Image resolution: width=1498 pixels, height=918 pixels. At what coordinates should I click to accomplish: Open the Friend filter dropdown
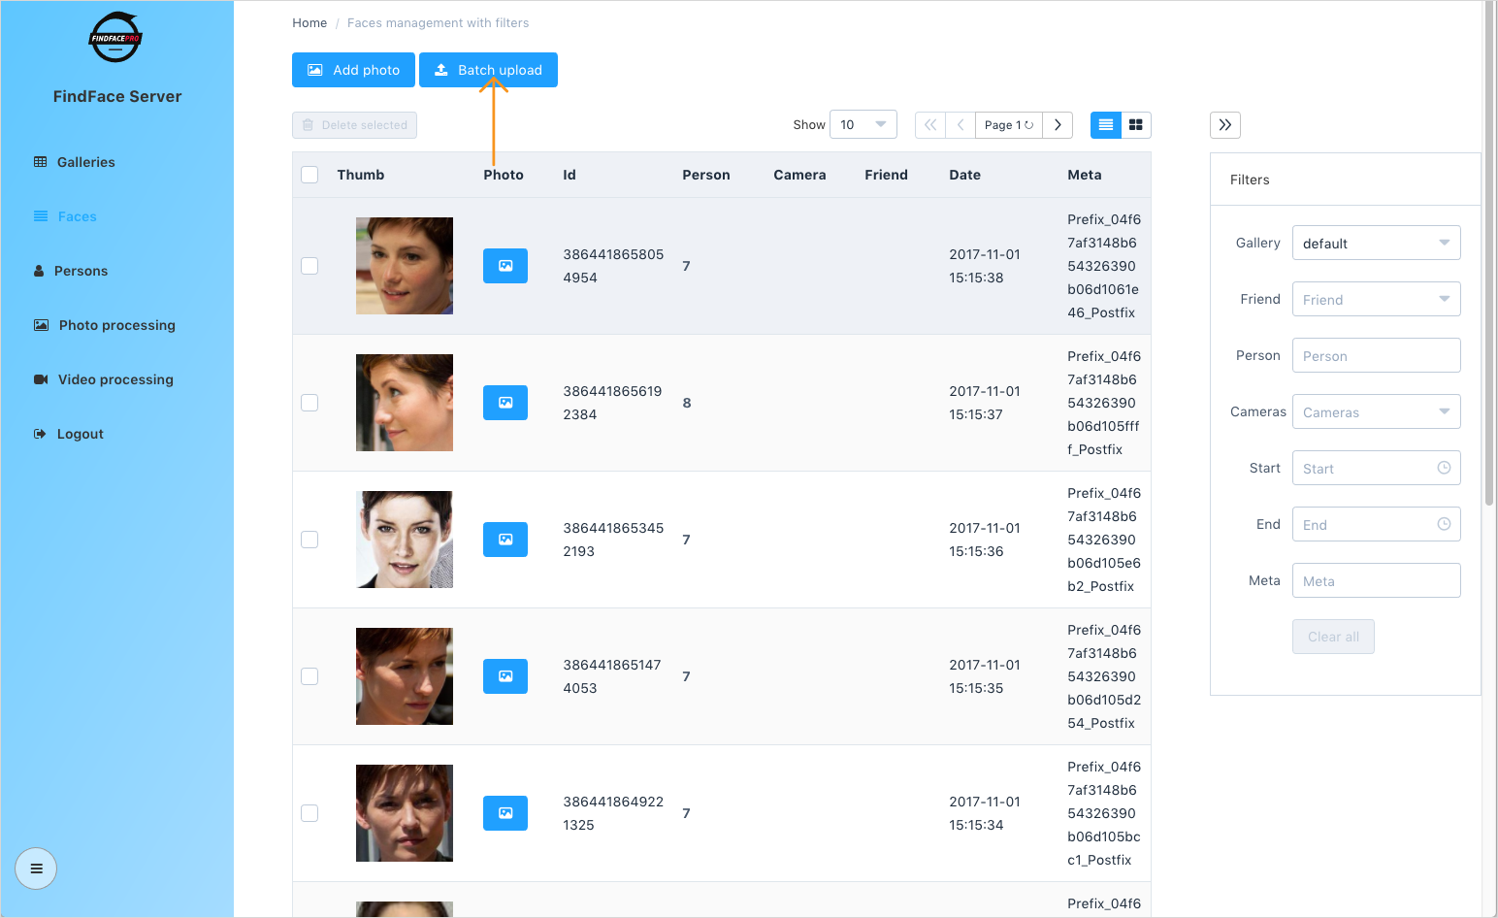coord(1377,299)
